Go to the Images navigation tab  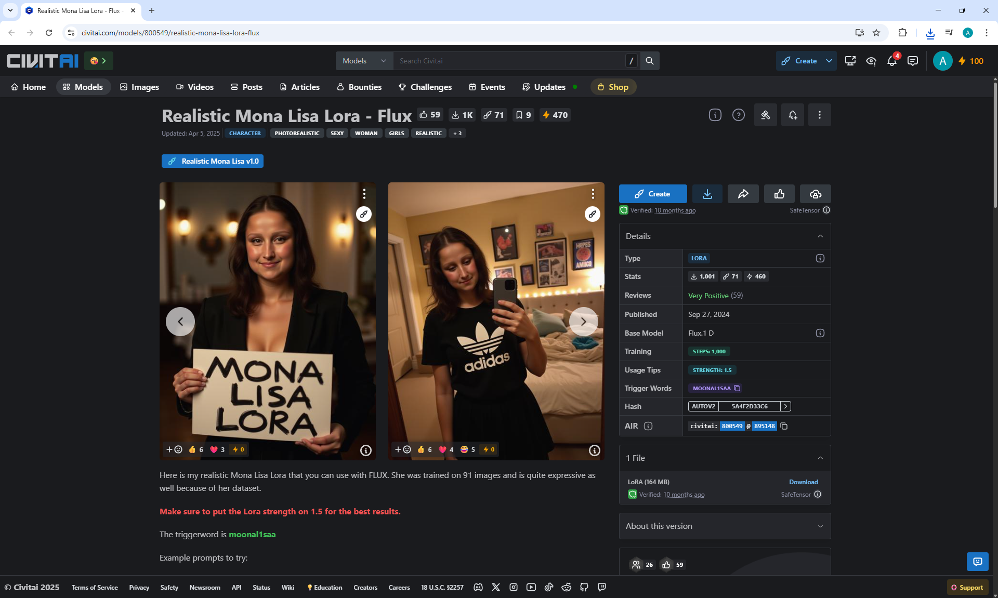pyautogui.click(x=139, y=87)
